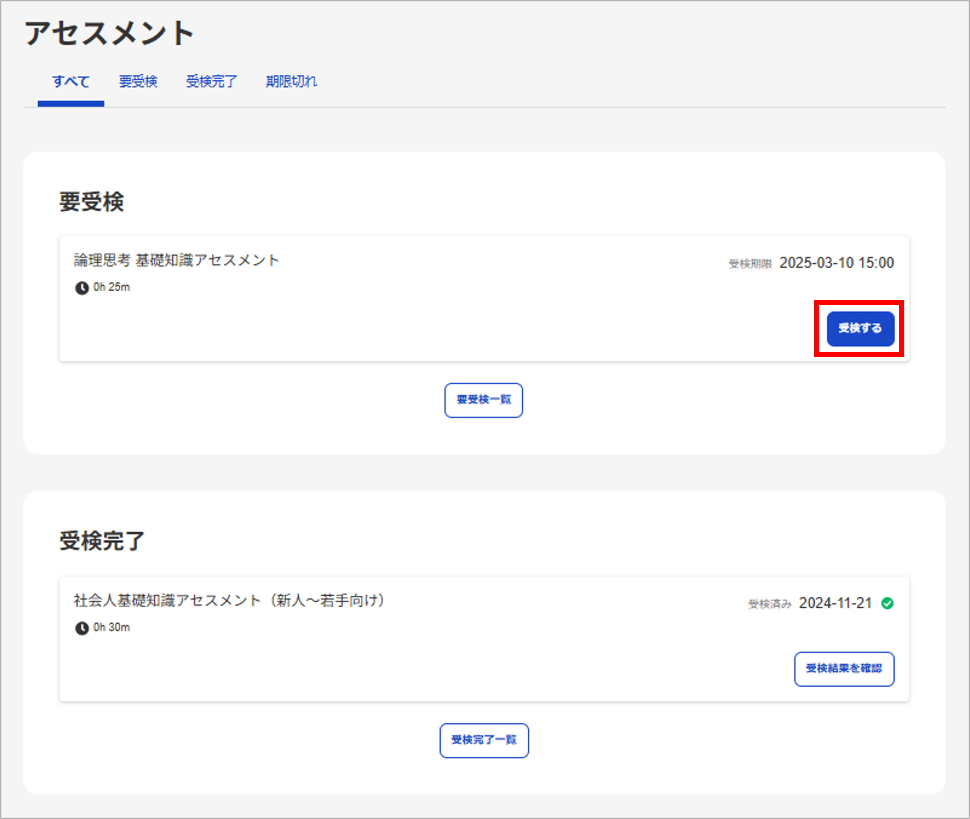Click the completion date 2024-11-21
Screen dimensions: 970x819
click(835, 603)
